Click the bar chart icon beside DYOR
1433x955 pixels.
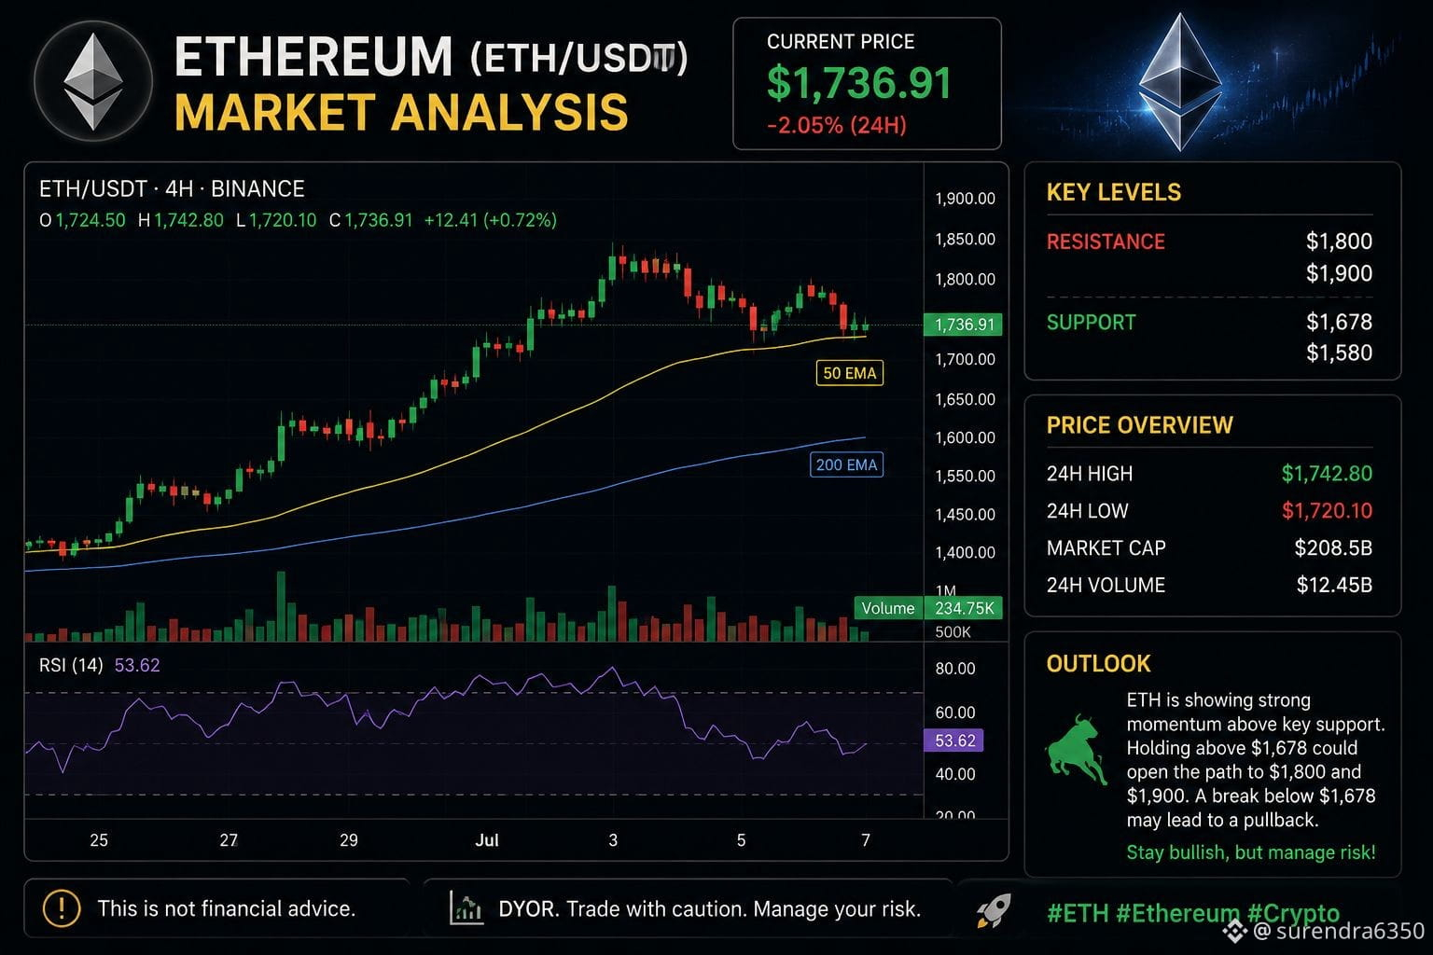tap(466, 907)
